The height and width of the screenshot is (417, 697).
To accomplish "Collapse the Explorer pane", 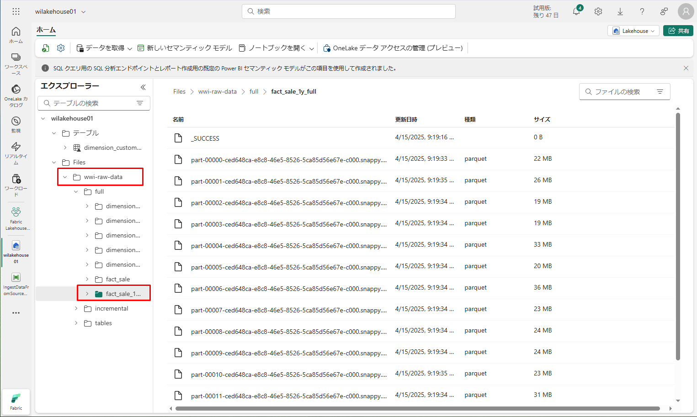I will (x=143, y=87).
